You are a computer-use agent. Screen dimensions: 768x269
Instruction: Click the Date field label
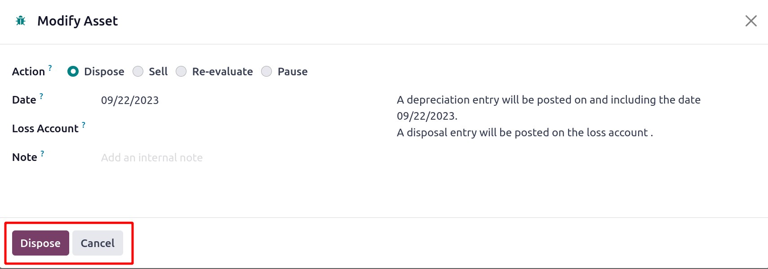point(24,100)
